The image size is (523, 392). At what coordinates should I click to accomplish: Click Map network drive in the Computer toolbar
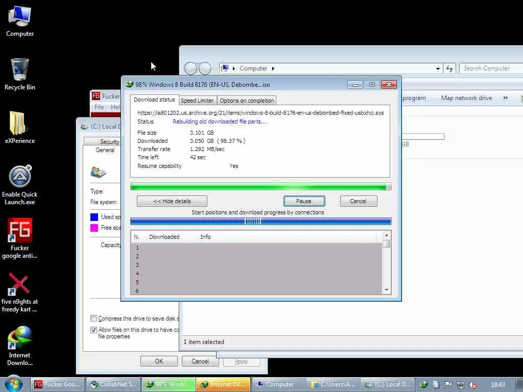tap(466, 98)
